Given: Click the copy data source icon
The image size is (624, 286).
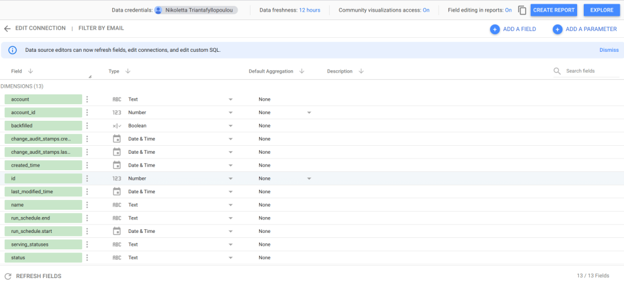Looking at the screenshot, I should click(522, 10).
